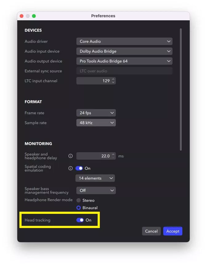Open Audio driver Core Audio dropdown
Image resolution: width=207 pixels, height=265 pixels.
[x=124, y=41]
